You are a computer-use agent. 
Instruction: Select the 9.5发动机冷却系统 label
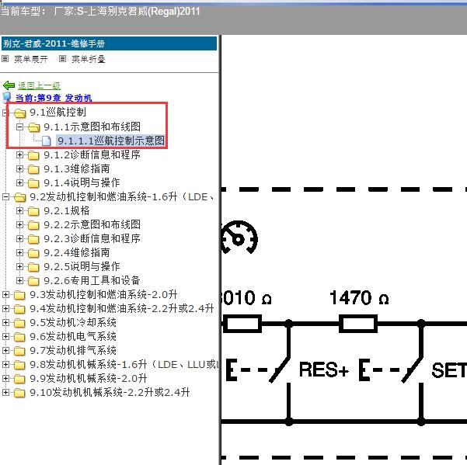coord(73,322)
